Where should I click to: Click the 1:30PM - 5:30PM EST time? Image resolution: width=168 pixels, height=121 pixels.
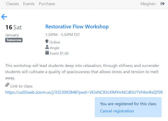(x=62, y=35)
